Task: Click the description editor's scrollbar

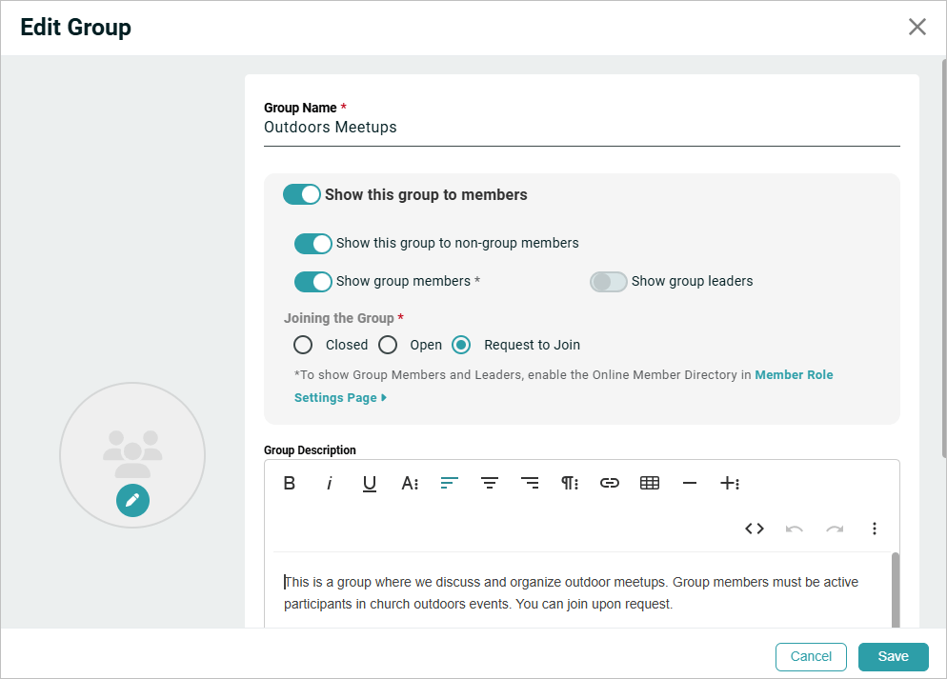Action: 896,590
